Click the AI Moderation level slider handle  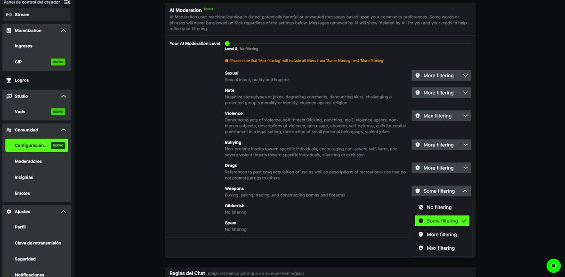pyautogui.click(x=227, y=43)
